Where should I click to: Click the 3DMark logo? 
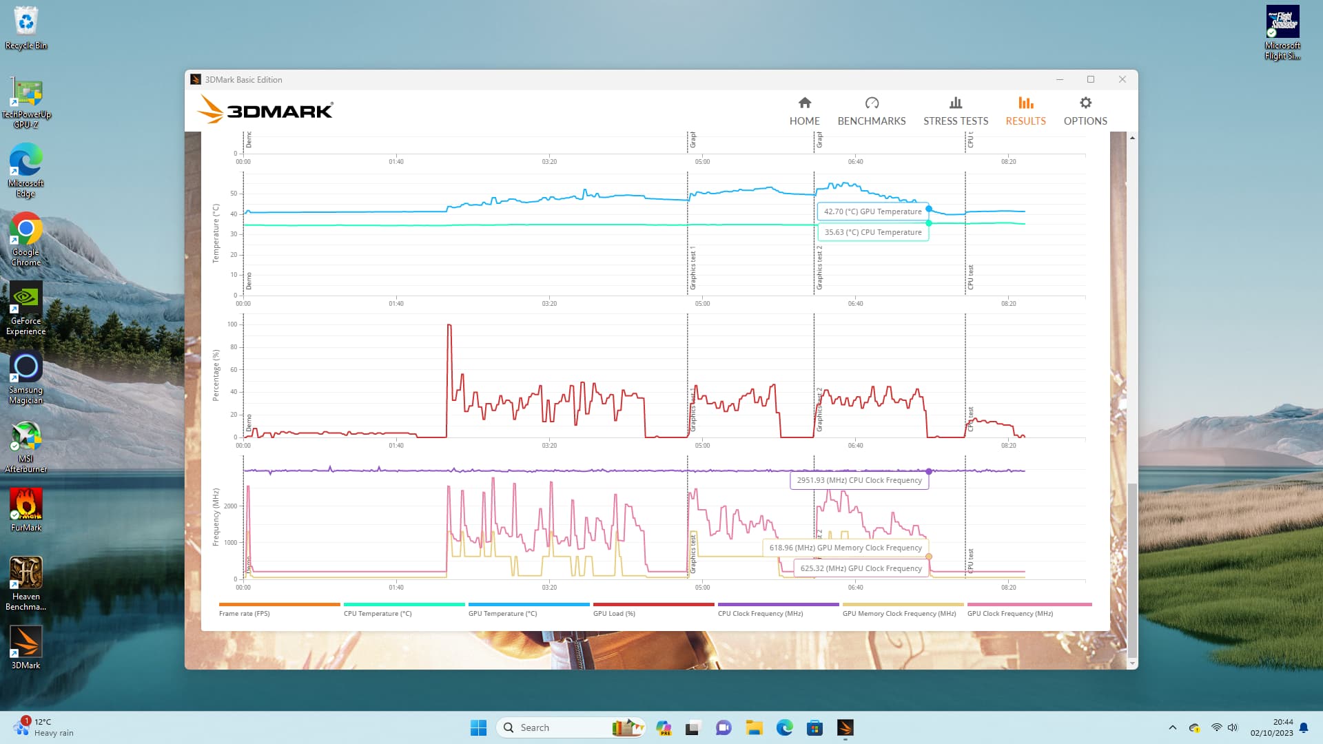[x=265, y=110]
